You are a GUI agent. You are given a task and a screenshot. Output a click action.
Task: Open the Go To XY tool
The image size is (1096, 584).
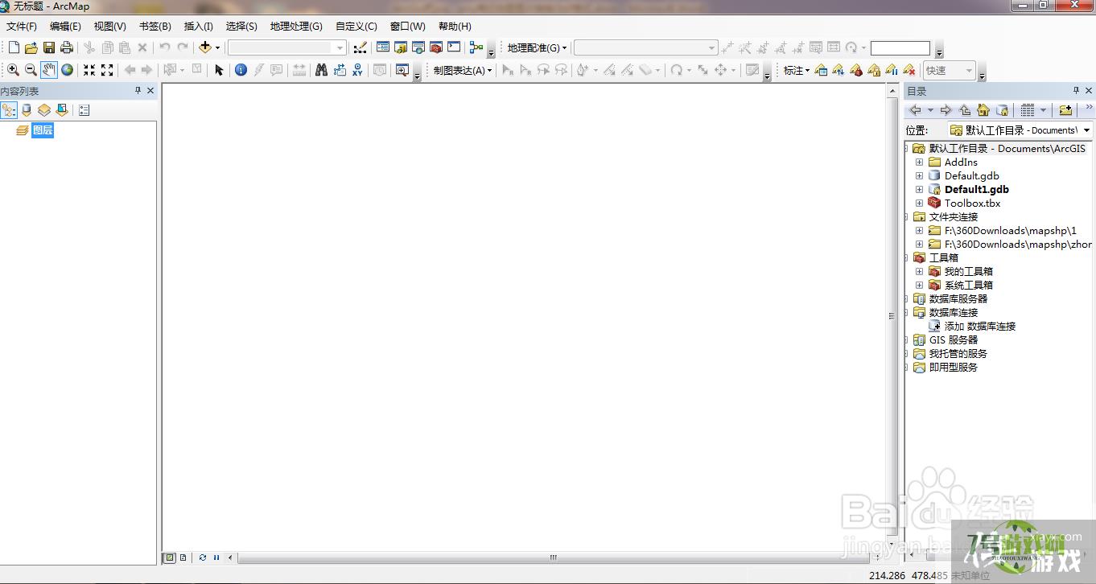coord(357,70)
